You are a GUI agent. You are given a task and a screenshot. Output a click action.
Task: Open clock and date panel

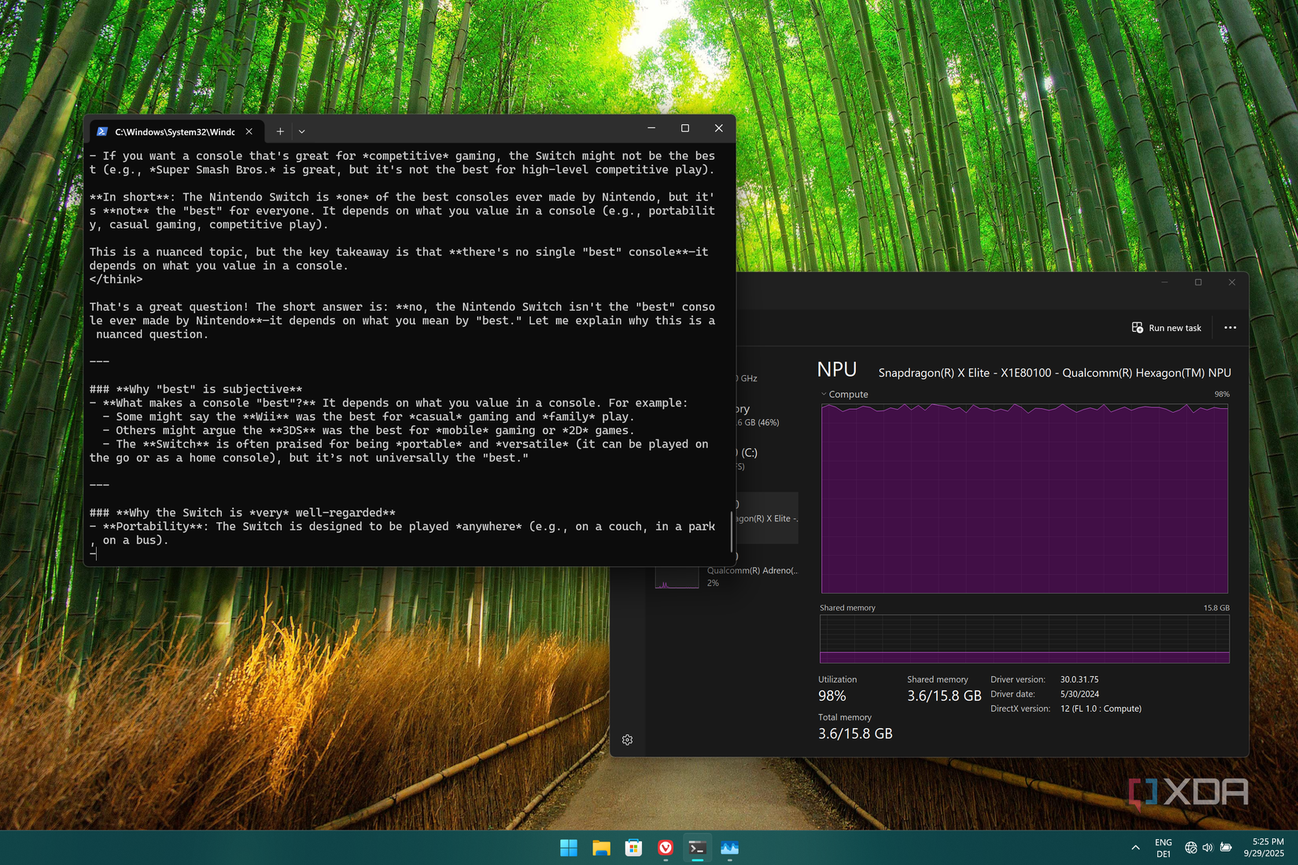coord(1263,848)
